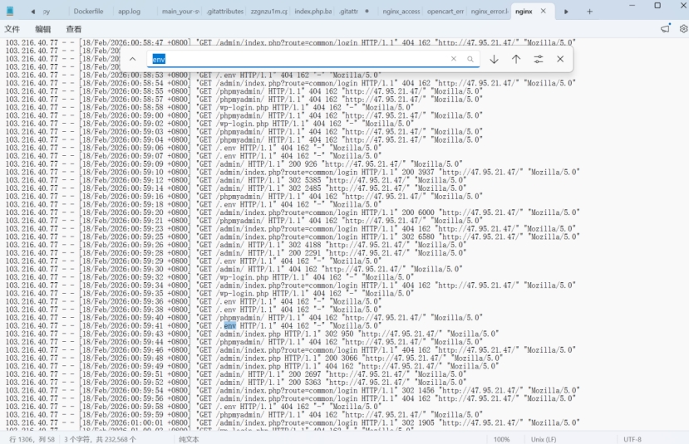Click the wp-login.php request at 00:59:02

(209, 124)
